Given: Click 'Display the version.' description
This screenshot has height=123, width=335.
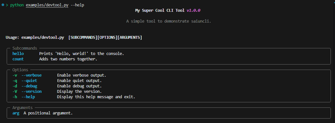Looking at the screenshot, I should coord(79,92).
